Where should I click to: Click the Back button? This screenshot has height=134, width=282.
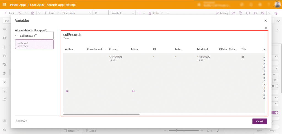[10, 13]
